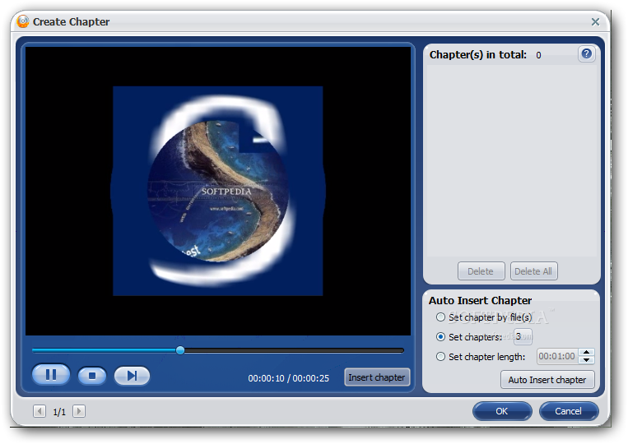Screen dimensions: 628x444
Task: Click the Chapter(s) in total label
Action: (x=478, y=55)
